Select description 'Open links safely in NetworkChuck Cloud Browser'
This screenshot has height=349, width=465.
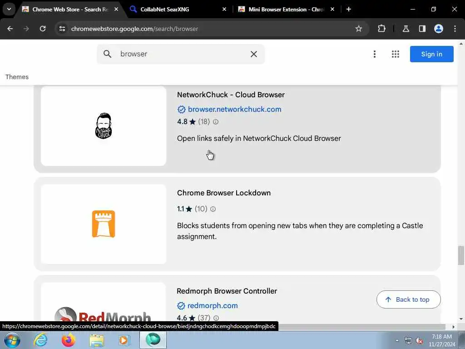pyautogui.click(x=259, y=138)
